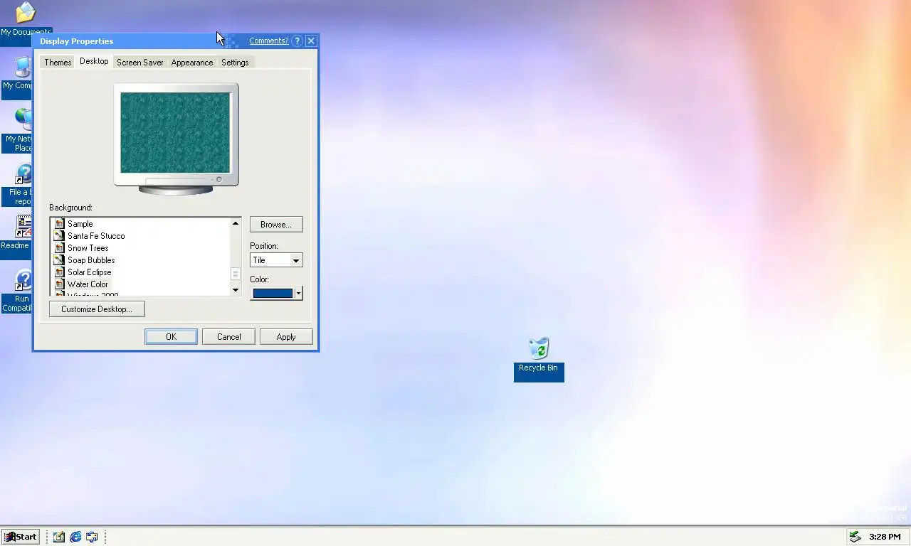Open the Appearance tab
Image resolution: width=911 pixels, height=546 pixels.
[192, 63]
